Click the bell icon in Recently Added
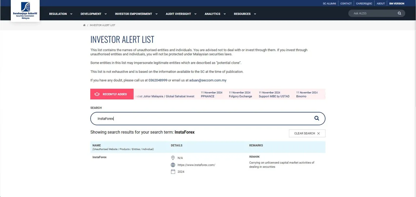 pyautogui.click(x=97, y=94)
